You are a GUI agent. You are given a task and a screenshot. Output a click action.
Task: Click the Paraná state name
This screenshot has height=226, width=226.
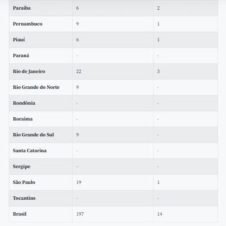tap(21, 55)
